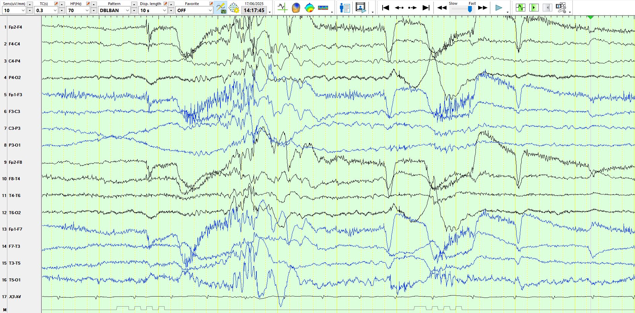The width and height of the screenshot is (635, 313).
Task: Rewind the EEG recording
Action: click(x=442, y=8)
